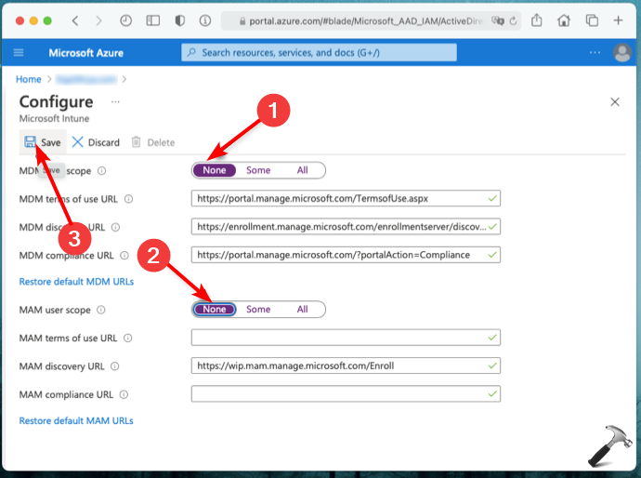Click the Discard label in command bar
The width and height of the screenshot is (641, 478).
pos(104,142)
